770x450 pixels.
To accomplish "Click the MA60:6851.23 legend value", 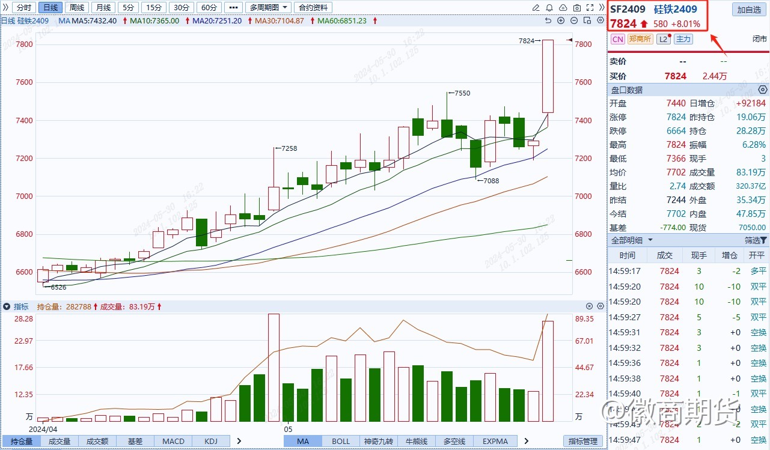I will (x=342, y=20).
